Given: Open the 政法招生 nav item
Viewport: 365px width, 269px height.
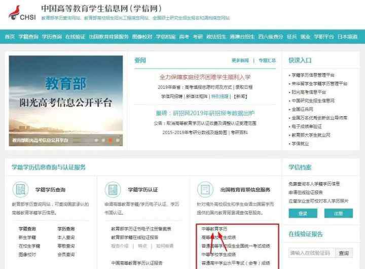Looking at the screenshot, I should pyautogui.click(x=216, y=37).
